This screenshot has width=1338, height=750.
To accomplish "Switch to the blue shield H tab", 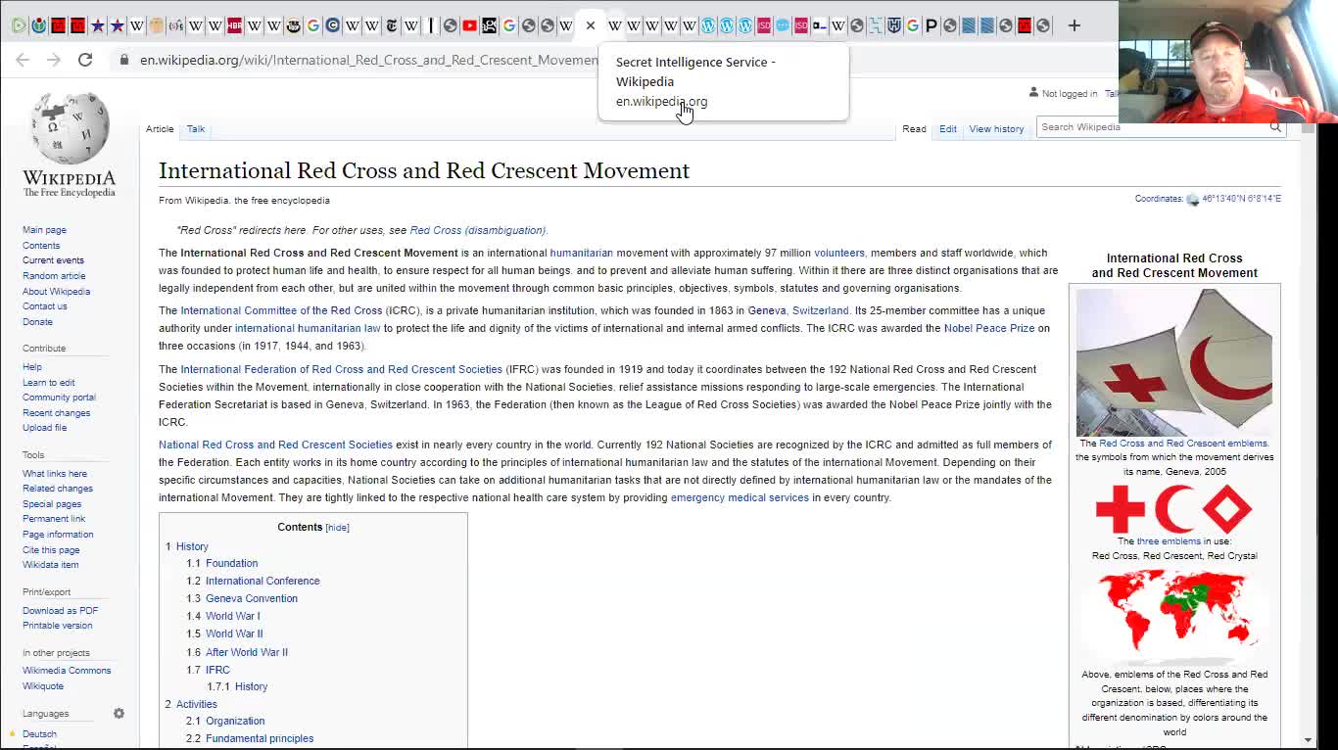I will click(894, 25).
